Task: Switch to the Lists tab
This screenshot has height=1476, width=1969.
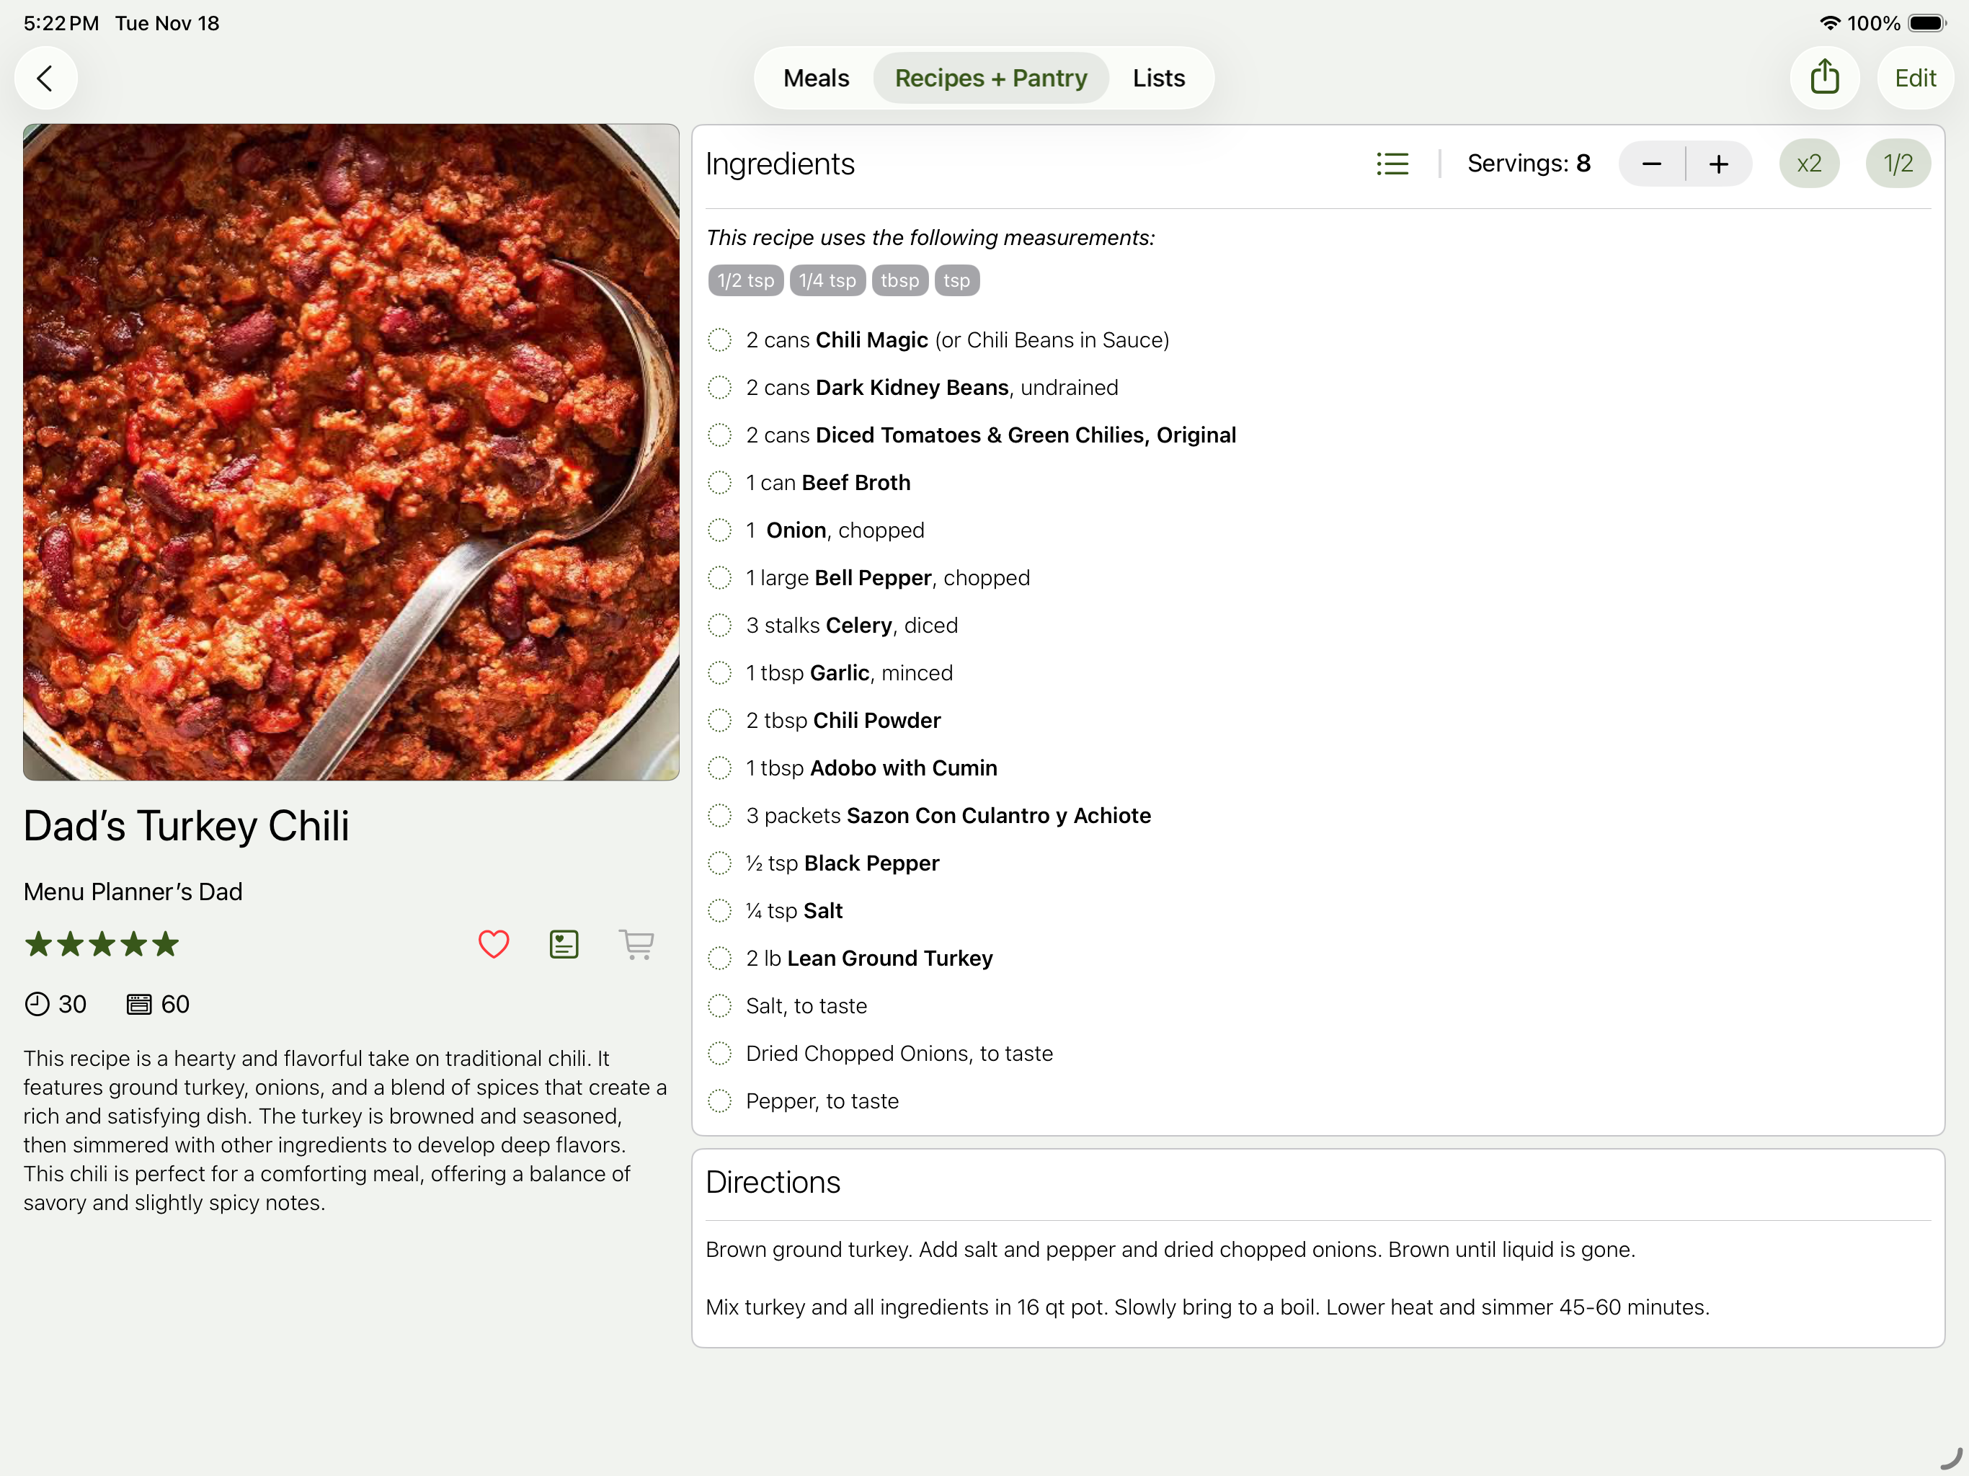Action: [x=1158, y=79]
